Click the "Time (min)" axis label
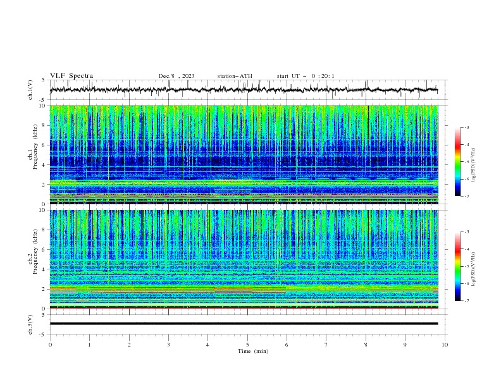The image size is (501, 387). tap(253, 351)
